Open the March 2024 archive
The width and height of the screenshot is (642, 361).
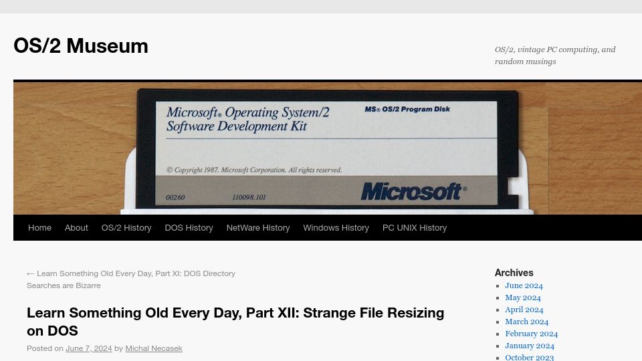pyautogui.click(x=526, y=322)
